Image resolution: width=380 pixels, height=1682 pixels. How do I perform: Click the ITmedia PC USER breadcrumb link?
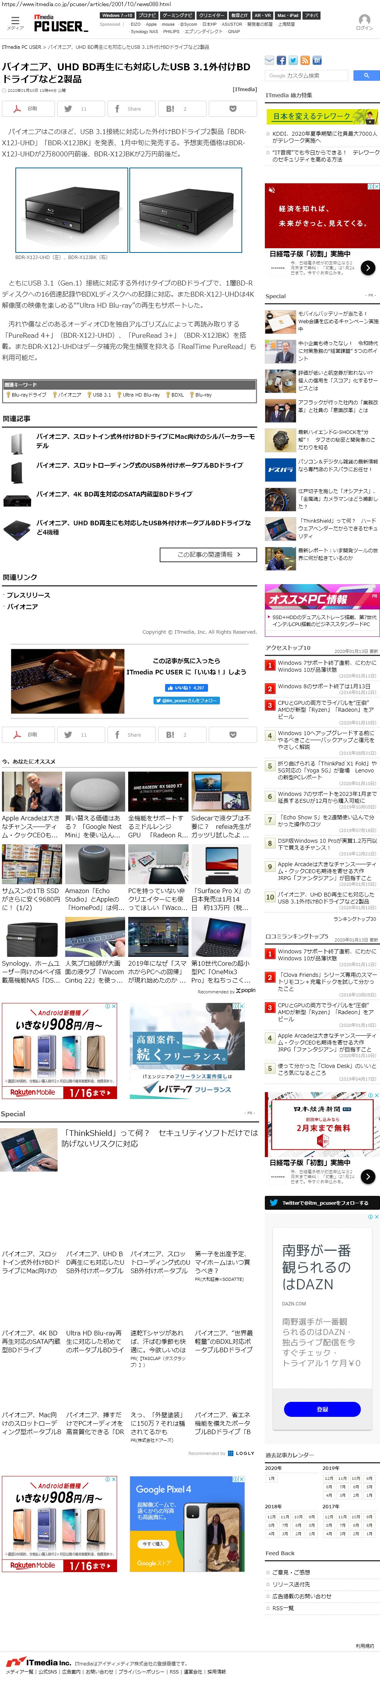[x=21, y=47]
